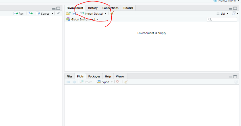Viewport: 241px width, 126px height.
Task: Open the List view mode dropdown
Action: point(222,14)
